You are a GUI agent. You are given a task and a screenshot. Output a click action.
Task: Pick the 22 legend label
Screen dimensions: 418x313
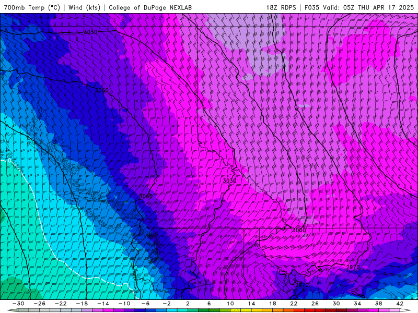pyautogui.click(x=294, y=304)
